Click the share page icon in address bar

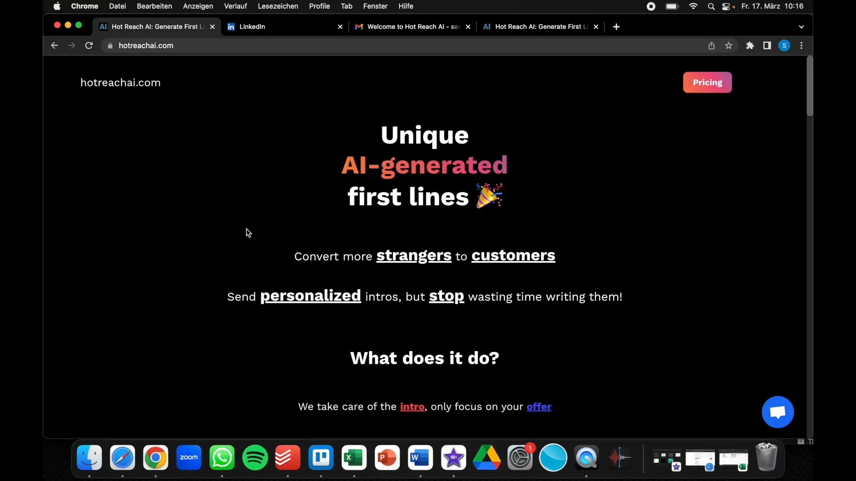pyautogui.click(x=712, y=45)
